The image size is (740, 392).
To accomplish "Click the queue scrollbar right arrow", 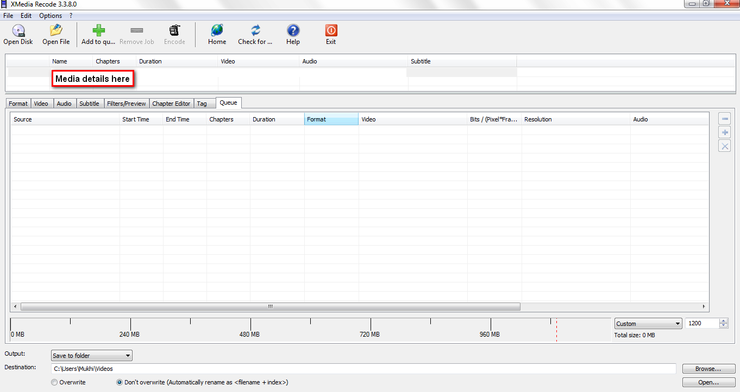I will click(704, 306).
